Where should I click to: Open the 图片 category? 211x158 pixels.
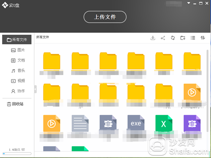[18, 50]
